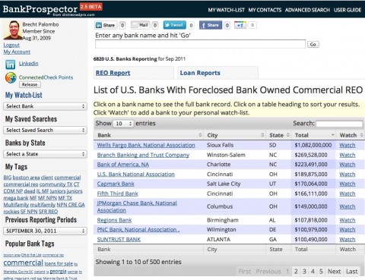
Task: Open Branch Banking and Trust Company record
Action: [x=143, y=155]
